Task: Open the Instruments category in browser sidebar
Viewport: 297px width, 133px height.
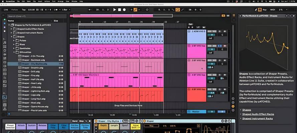Action: coord(5,51)
